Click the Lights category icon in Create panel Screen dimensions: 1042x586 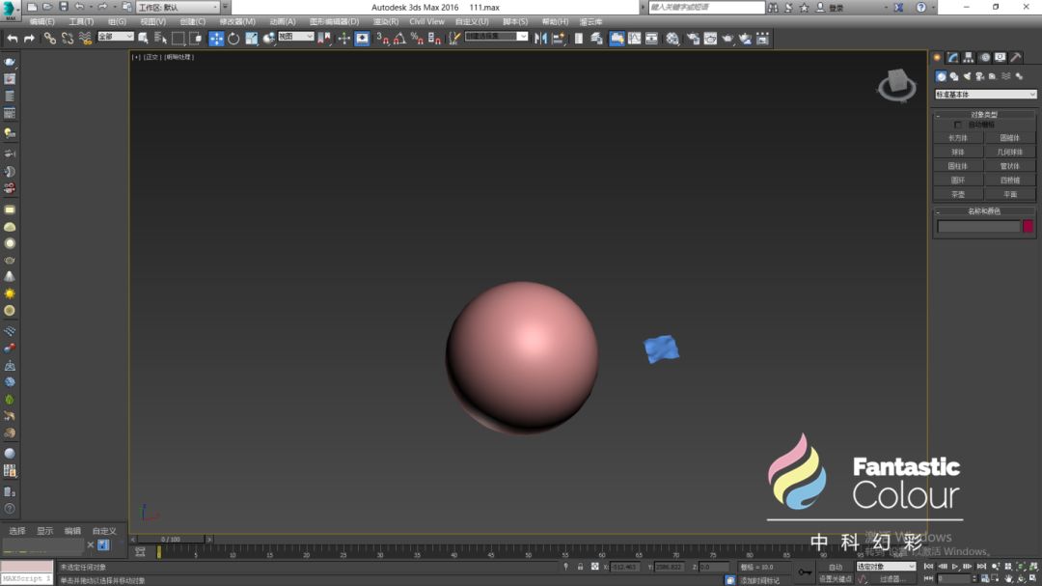tap(967, 76)
